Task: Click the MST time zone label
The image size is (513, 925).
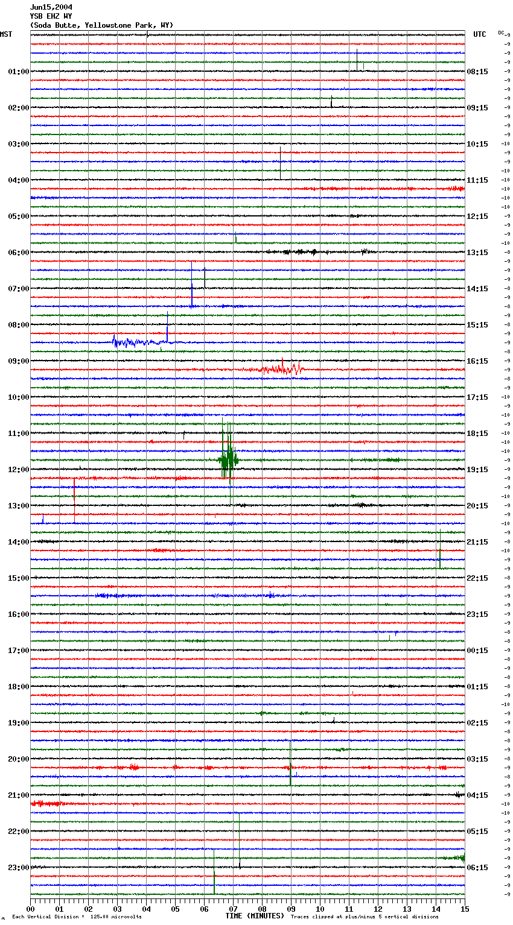Action: pos(6,34)
